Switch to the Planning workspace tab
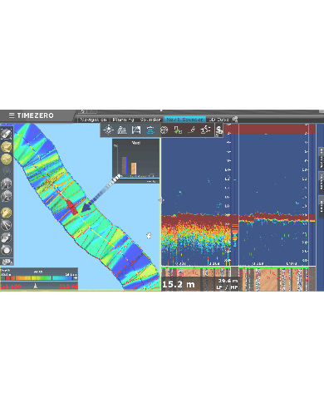This screenshot has width=324, height=402. (x=123, y=120)
